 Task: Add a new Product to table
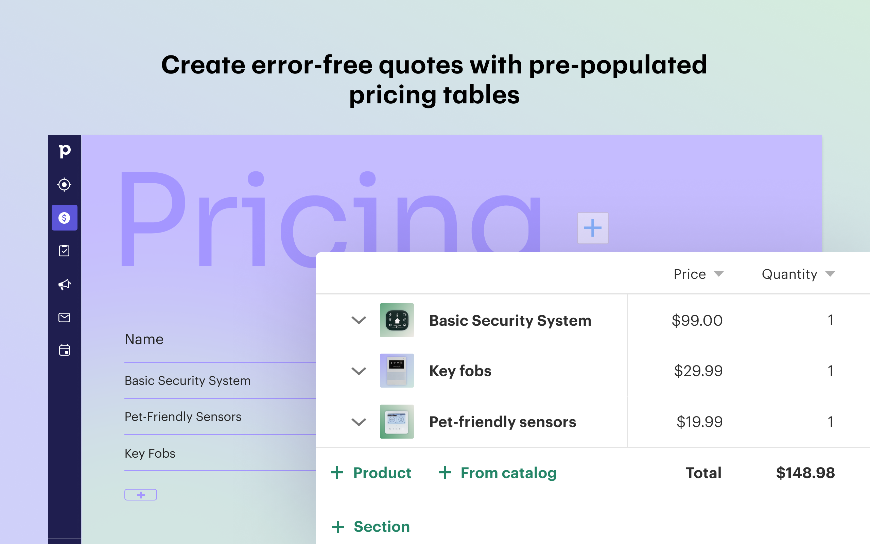(371, 473)
